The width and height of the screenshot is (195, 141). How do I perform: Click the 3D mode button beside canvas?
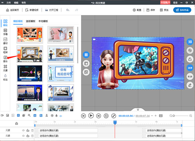click(x=189, y=42)
